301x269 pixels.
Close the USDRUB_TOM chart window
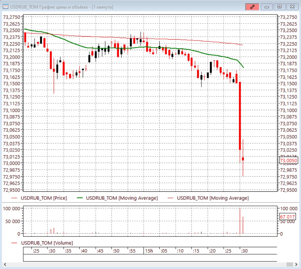click(x=292, y=7)
